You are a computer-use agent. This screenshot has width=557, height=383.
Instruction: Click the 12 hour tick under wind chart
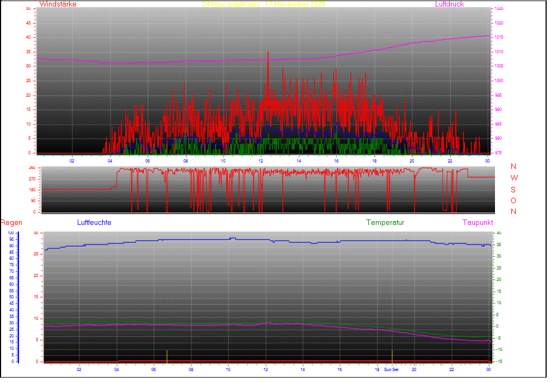(x=261, y=160)
